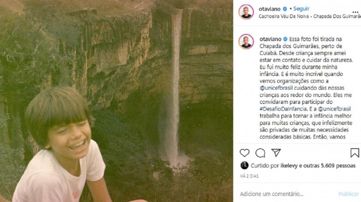Open comments via speech bubble icon

click(260, 153)
